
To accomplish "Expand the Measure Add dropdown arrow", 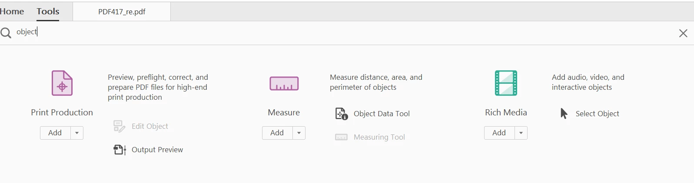I will pyautogui.click(x=299, y=133).
